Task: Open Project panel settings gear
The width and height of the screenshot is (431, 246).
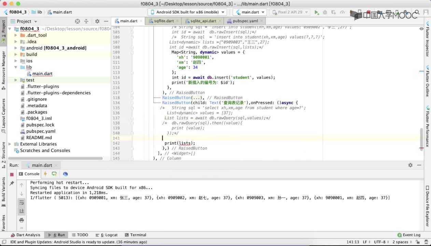Action: [x=97, y=21]
